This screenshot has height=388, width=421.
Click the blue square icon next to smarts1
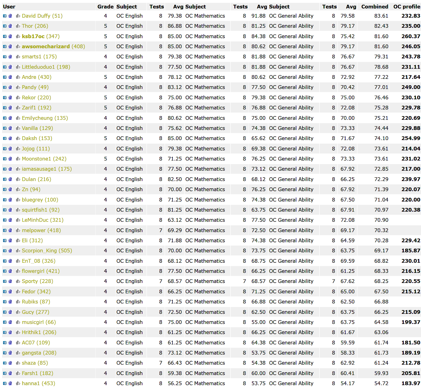[5, 57]
